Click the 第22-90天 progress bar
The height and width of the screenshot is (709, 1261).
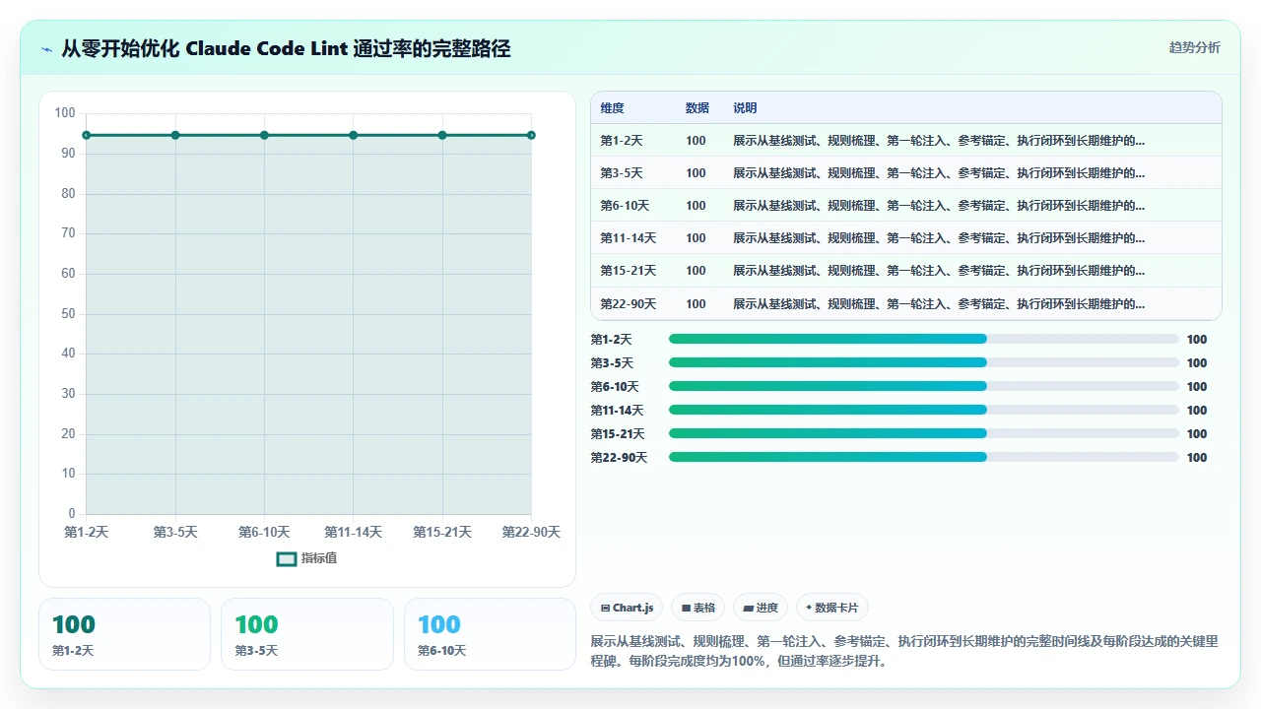(x=923, y=457)
